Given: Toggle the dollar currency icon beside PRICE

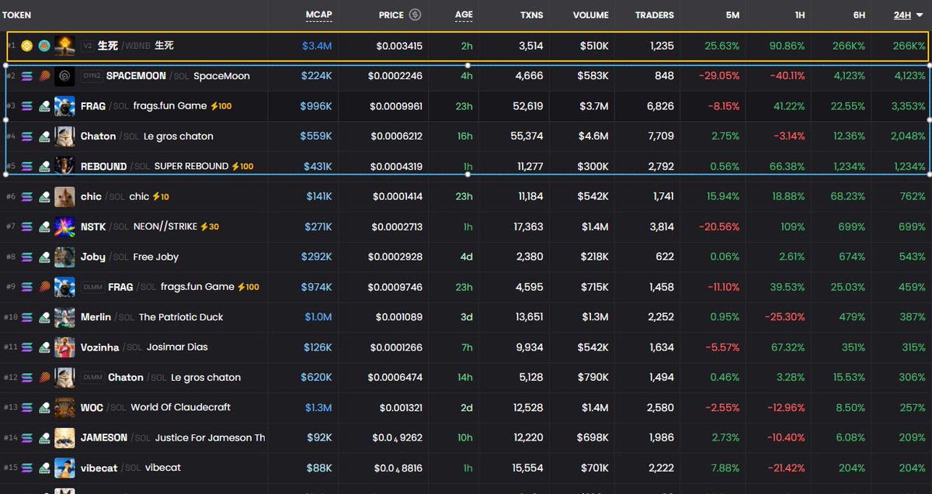Looking at the screenshot, I should 415,15.
